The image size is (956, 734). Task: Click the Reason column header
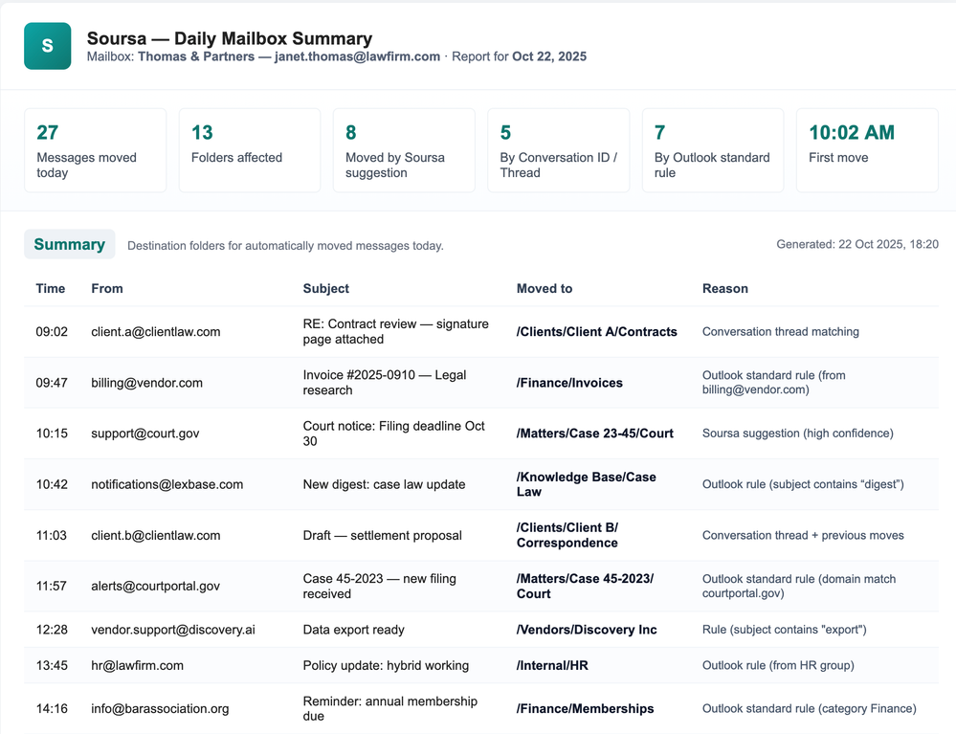click(x=725, y=288)
